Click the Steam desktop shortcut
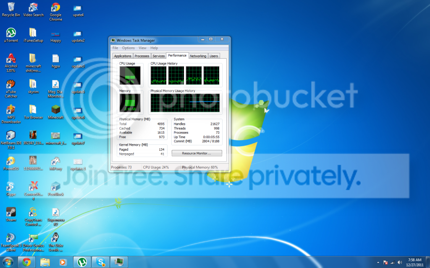The image size is (430, 268). [11, 214]
